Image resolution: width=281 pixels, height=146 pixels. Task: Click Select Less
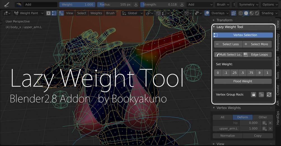click(x=228, y=44)
